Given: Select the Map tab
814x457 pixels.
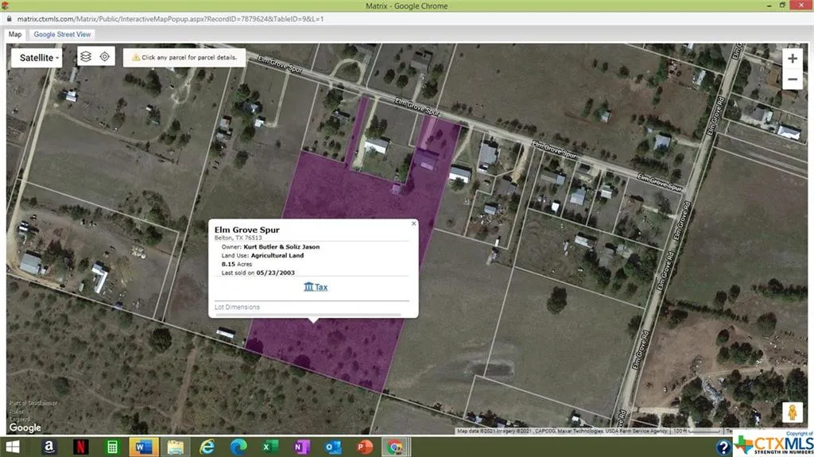Looking at the screenshot, I should pyautogui.click(x=15, y=34).
